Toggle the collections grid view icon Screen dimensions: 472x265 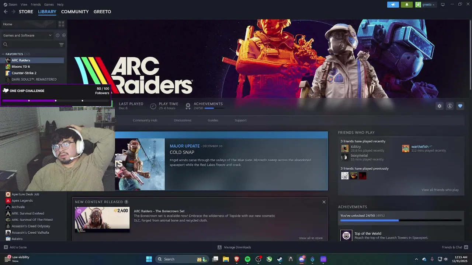click(x=61, y=24)
